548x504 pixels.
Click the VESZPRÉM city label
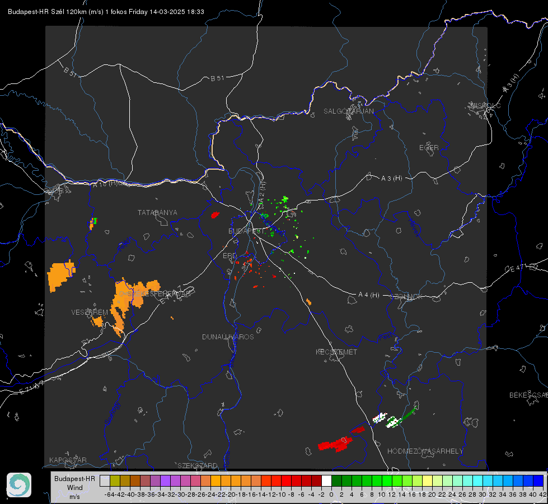90,312
